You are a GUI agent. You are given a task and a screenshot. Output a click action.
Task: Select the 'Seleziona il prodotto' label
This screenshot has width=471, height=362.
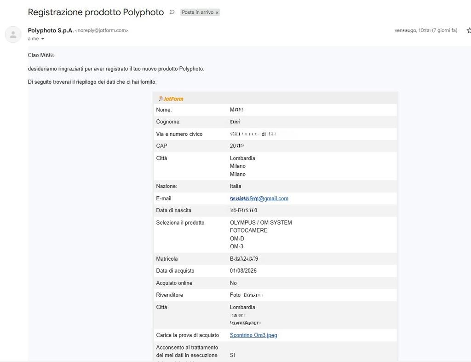[180, 223]
